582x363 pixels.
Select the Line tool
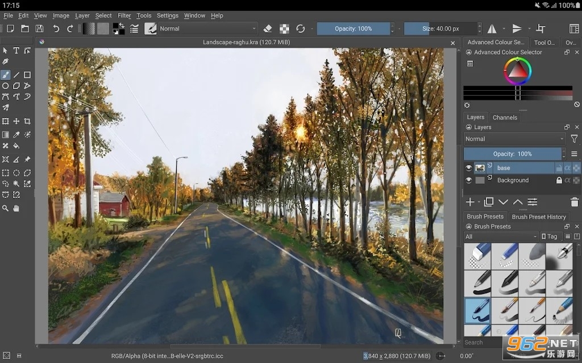point(16,75)
